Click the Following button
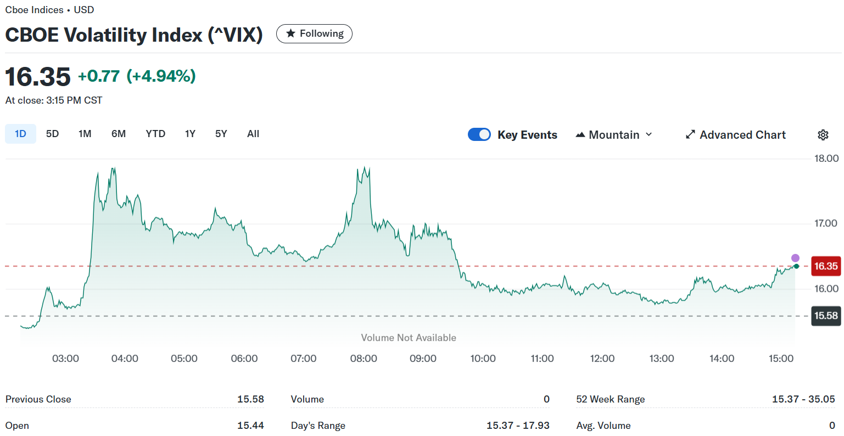844x436 pixels. [x=314, y=33]
